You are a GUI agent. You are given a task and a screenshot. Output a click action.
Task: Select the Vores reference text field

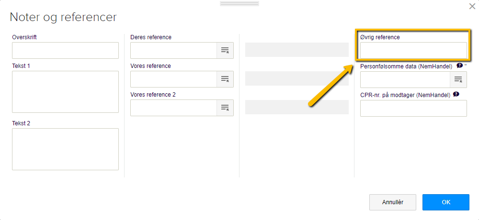point(173,79)
